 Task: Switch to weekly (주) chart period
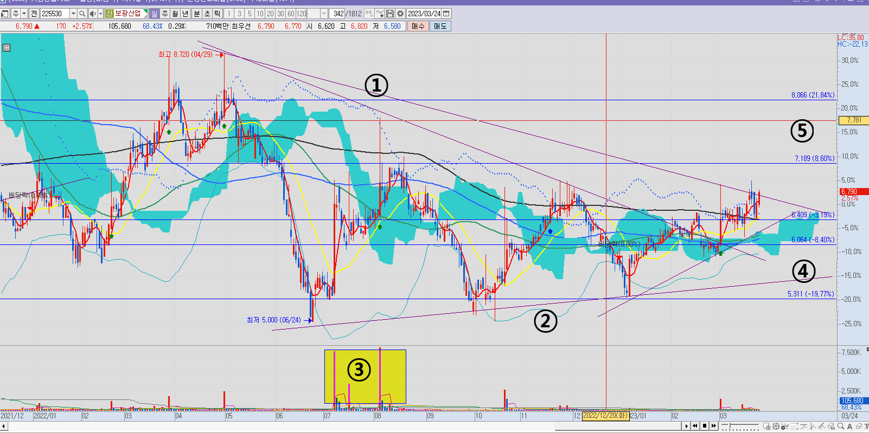[164, 14]
